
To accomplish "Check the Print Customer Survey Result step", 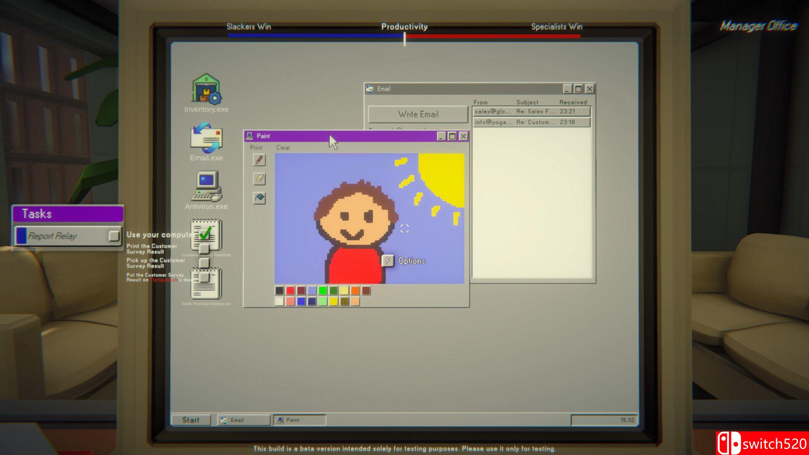I will point(204,249).
